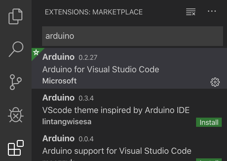Screen dimensions: 227x161
Task: Select Arduino 0.0.4 extension title
Action: [x=58, y=138]
